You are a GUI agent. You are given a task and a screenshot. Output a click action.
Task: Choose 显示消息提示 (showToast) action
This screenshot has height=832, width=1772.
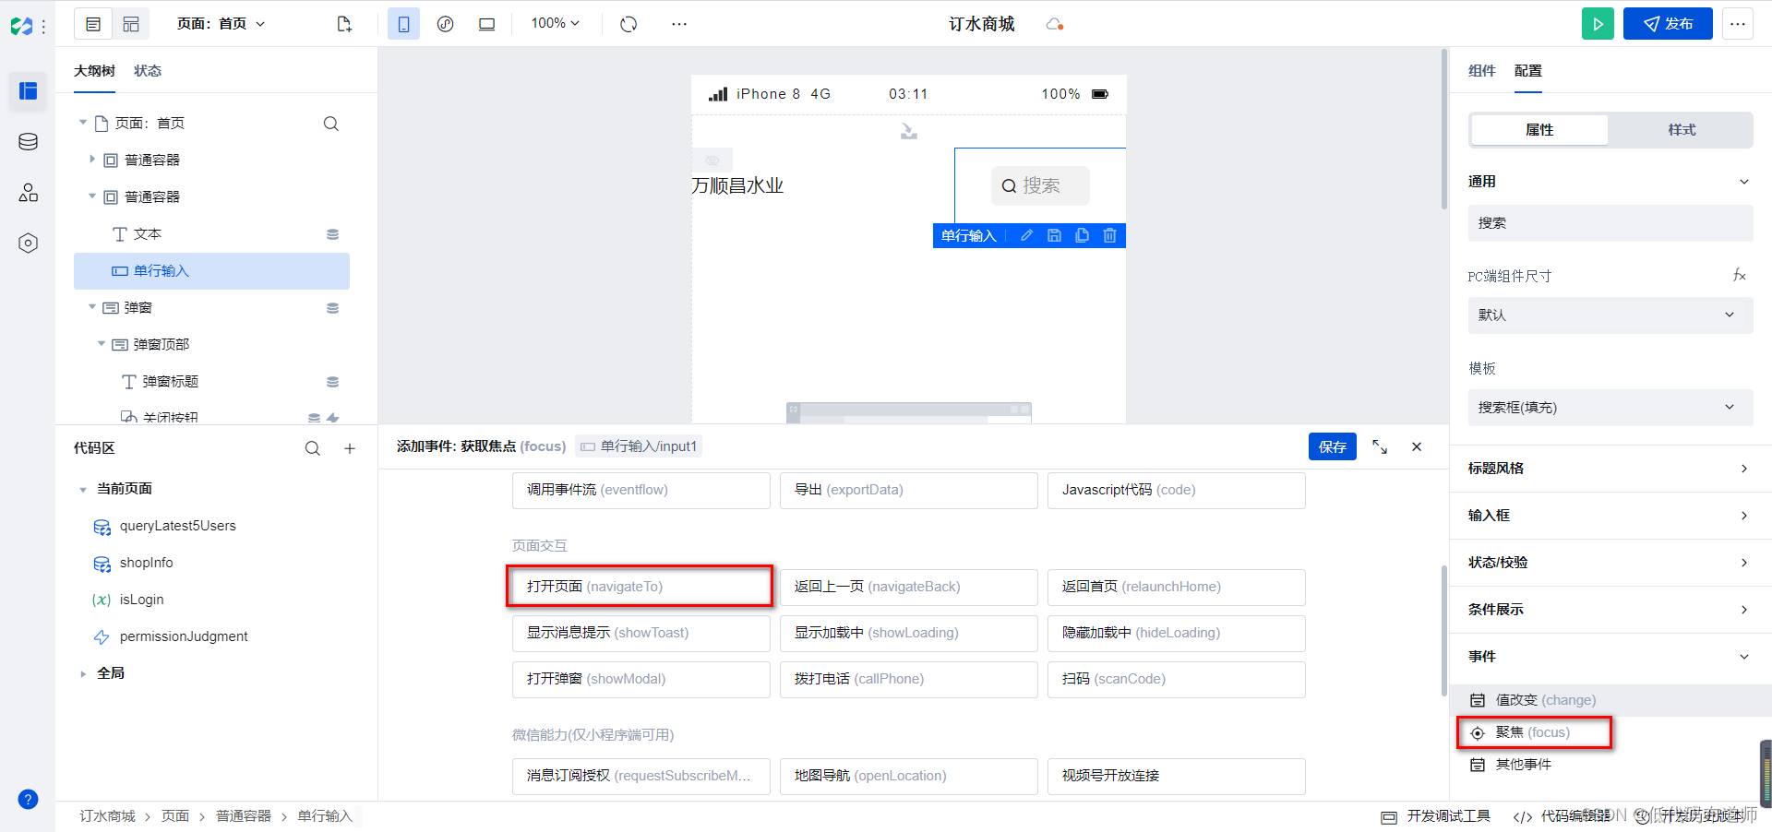point(641,633)
